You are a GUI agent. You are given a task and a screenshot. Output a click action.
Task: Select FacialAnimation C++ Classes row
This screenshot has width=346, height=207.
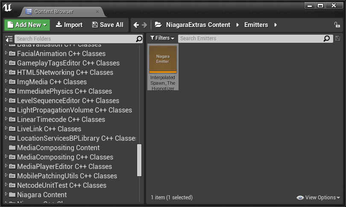(70, 53)
